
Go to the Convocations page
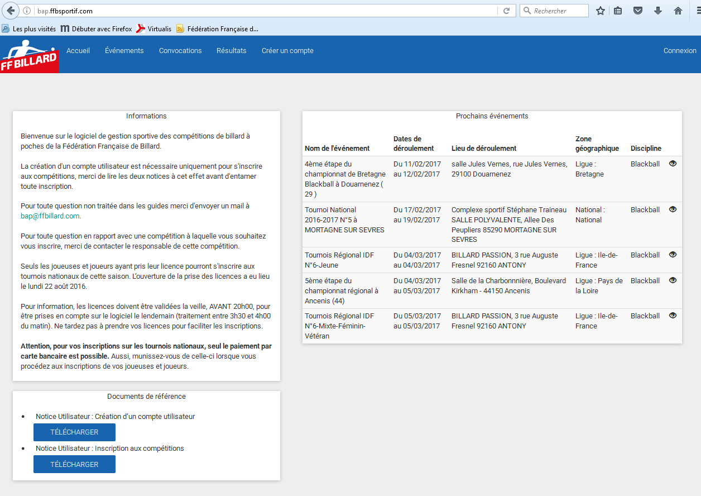coord(180,51)
